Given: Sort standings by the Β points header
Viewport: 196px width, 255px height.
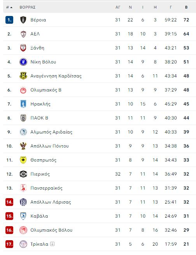Looking at the screenshot, I should pyautogui.click(x=186, y=7).
